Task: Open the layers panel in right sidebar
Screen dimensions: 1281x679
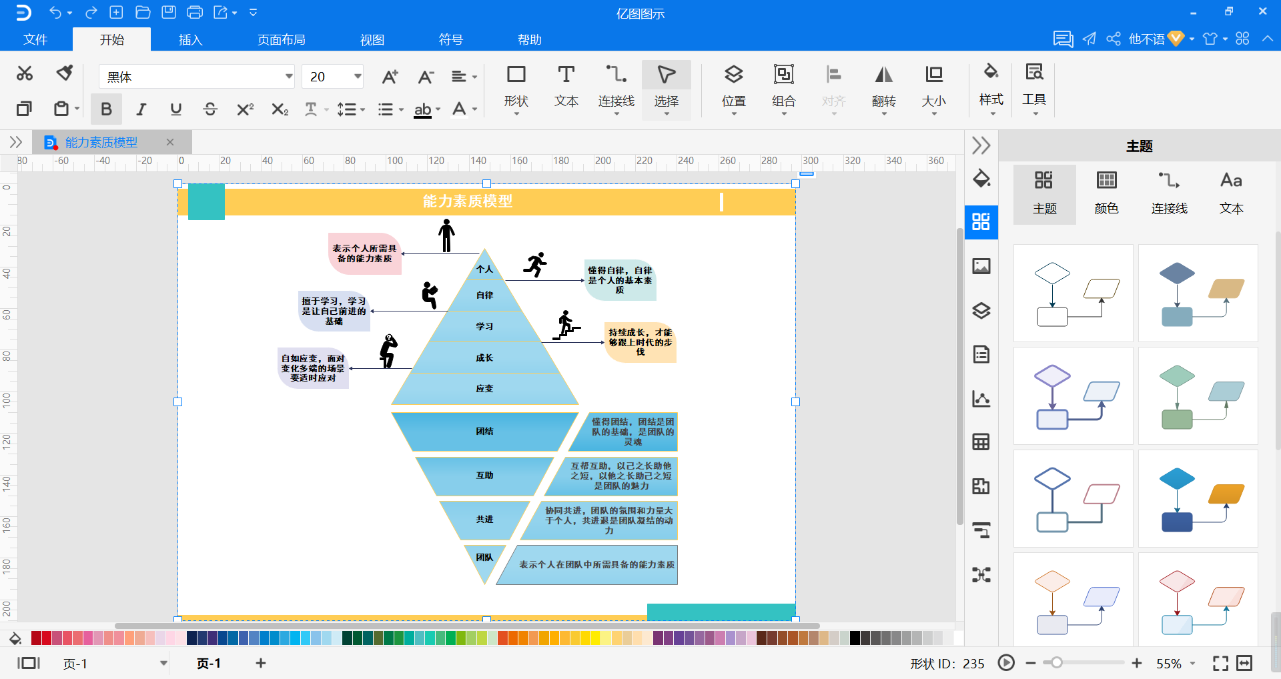Action: pos(981,311)
